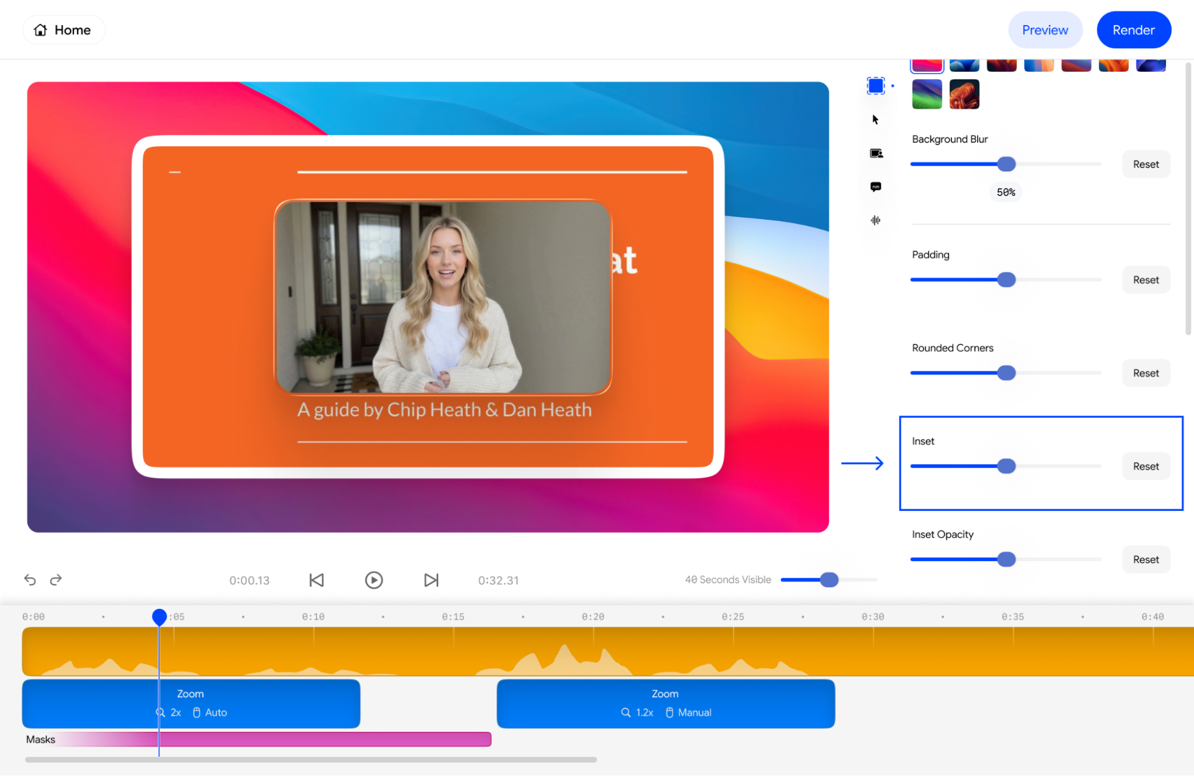
Task: Click the redo arrow icon
Action: pos(56,580)
